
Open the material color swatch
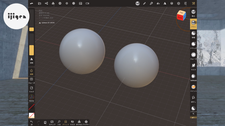[31, 115]
